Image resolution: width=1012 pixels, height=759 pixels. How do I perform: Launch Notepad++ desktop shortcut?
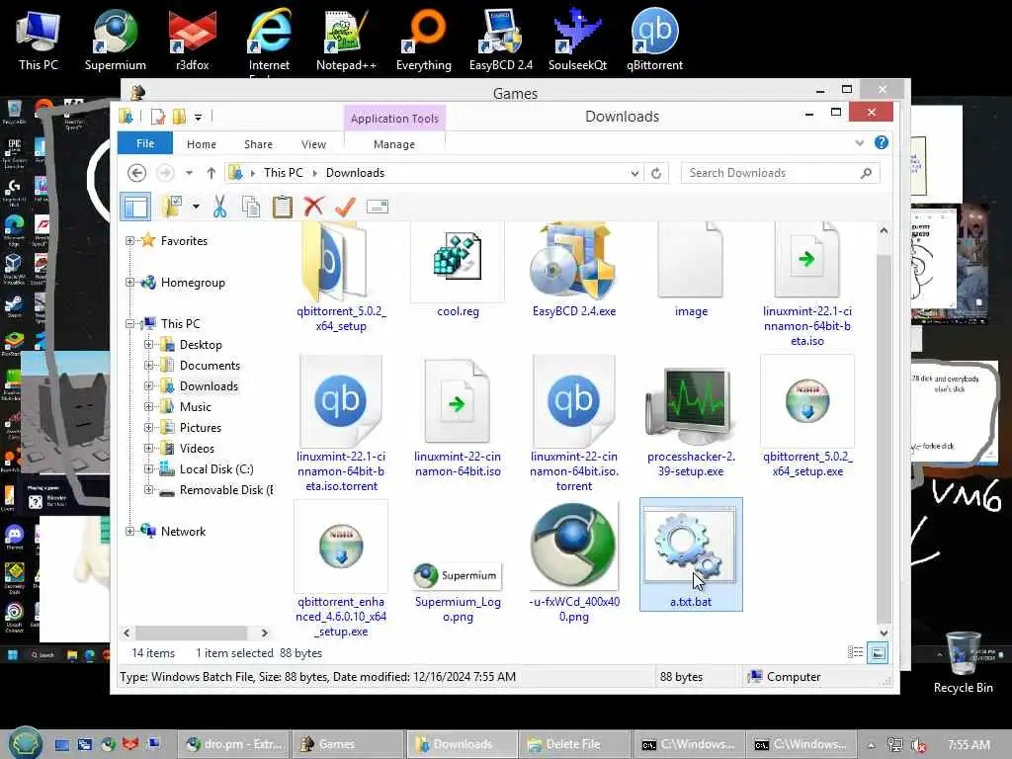(x=346, y=39)
